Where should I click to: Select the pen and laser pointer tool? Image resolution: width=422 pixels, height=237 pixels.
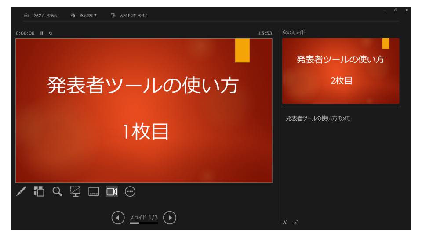click(21, 192)
